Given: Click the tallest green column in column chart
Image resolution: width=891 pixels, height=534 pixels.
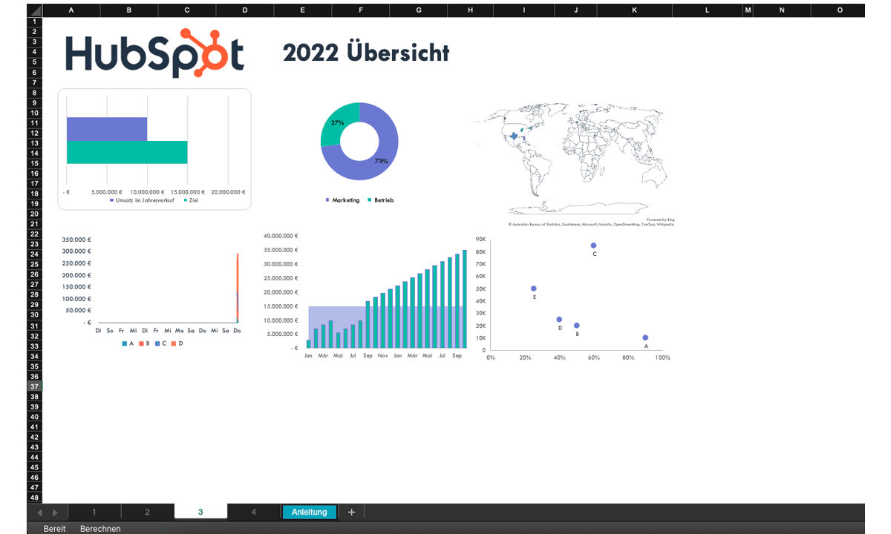Looking at the screenshot, I should 465,299.
